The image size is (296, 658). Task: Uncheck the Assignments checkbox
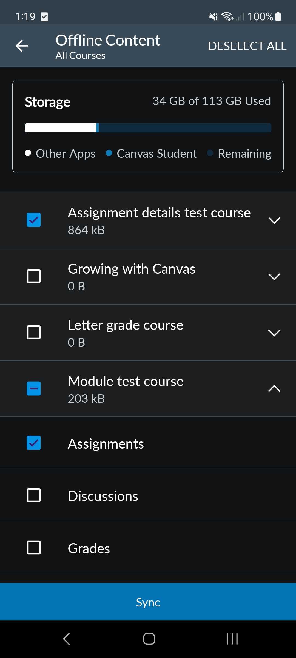(33, 443)
